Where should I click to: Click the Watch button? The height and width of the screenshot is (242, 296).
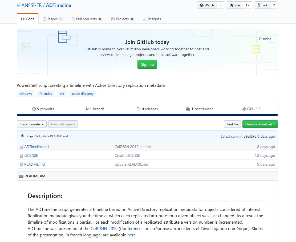pyautogui.click(x=207, y=5)
